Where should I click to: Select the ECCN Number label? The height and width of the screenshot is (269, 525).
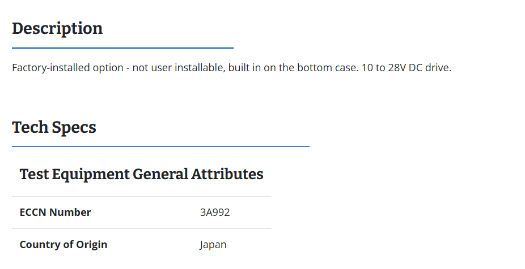pos(55,212)
